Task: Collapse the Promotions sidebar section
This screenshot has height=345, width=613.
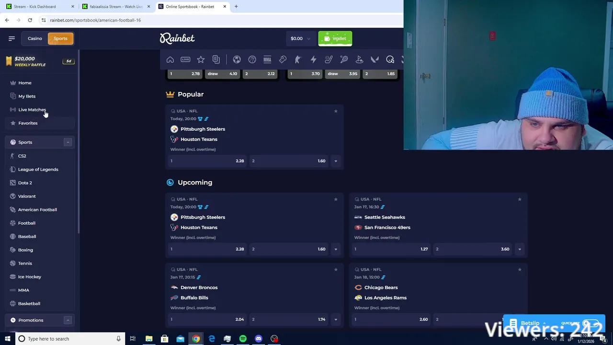Action: 68,320
